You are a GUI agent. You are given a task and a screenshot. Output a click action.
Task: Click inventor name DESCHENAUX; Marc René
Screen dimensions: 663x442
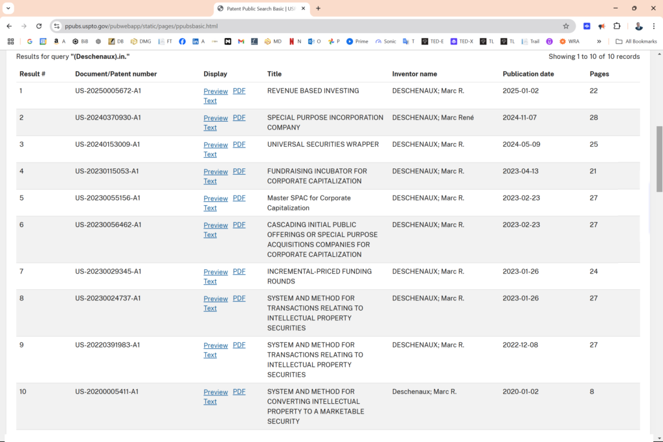pos(433,118)
